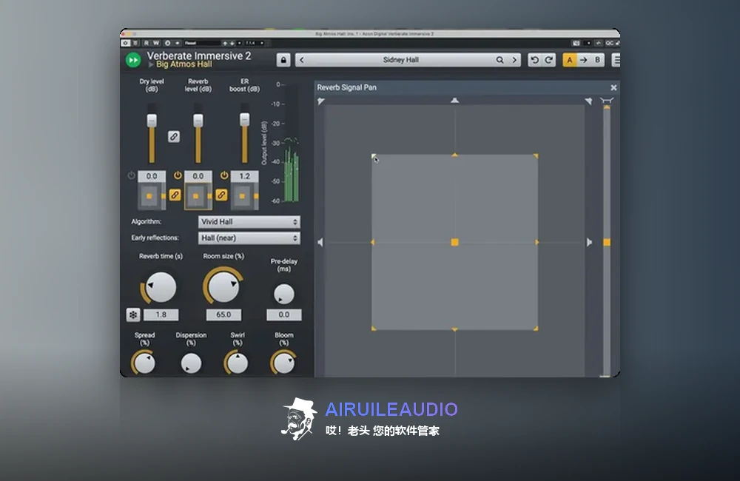Image resolution: width=740 pixels, height=481 pixels.
Task: Click the undo arrow button
Action: [535, 60]
